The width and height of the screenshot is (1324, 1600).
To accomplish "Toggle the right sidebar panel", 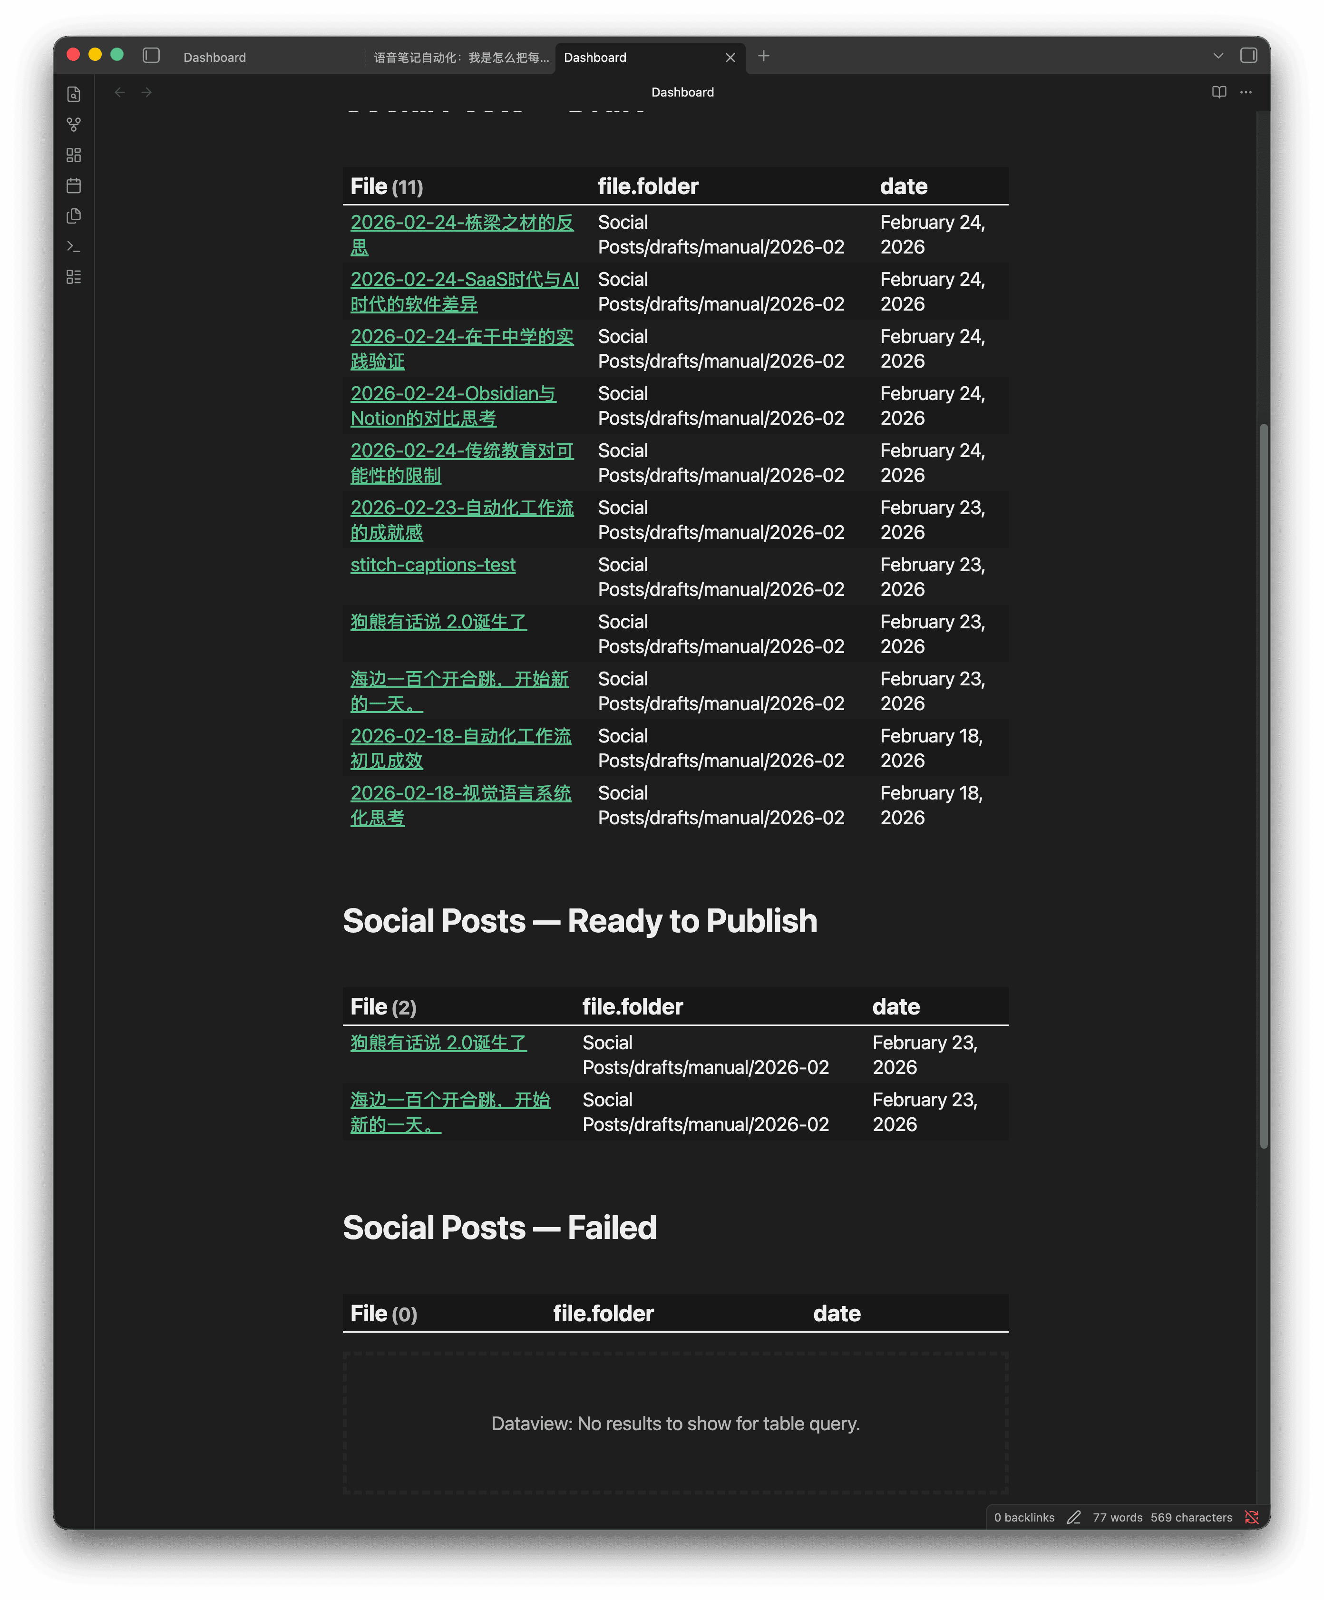I will pyautogui.click(x=1248, y=56).
